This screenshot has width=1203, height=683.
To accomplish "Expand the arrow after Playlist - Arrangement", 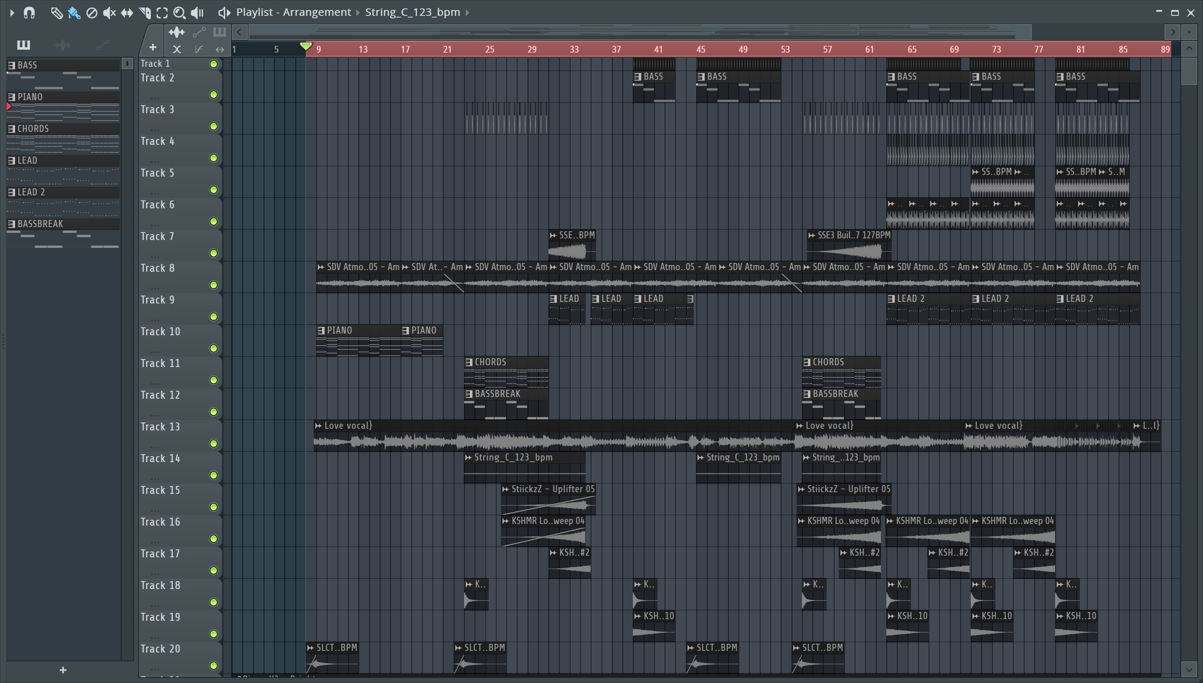I will point(358,13).
